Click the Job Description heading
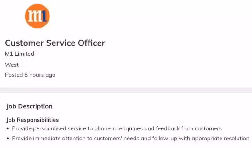The width and height of the screenshot is (252, 148). (x=29, y=106)
